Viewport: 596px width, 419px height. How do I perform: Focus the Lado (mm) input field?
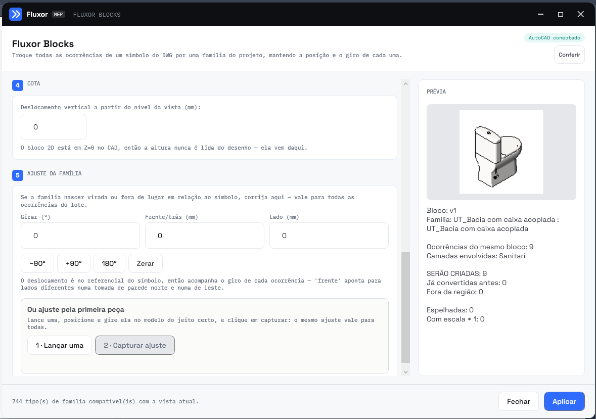coord(329,236)
